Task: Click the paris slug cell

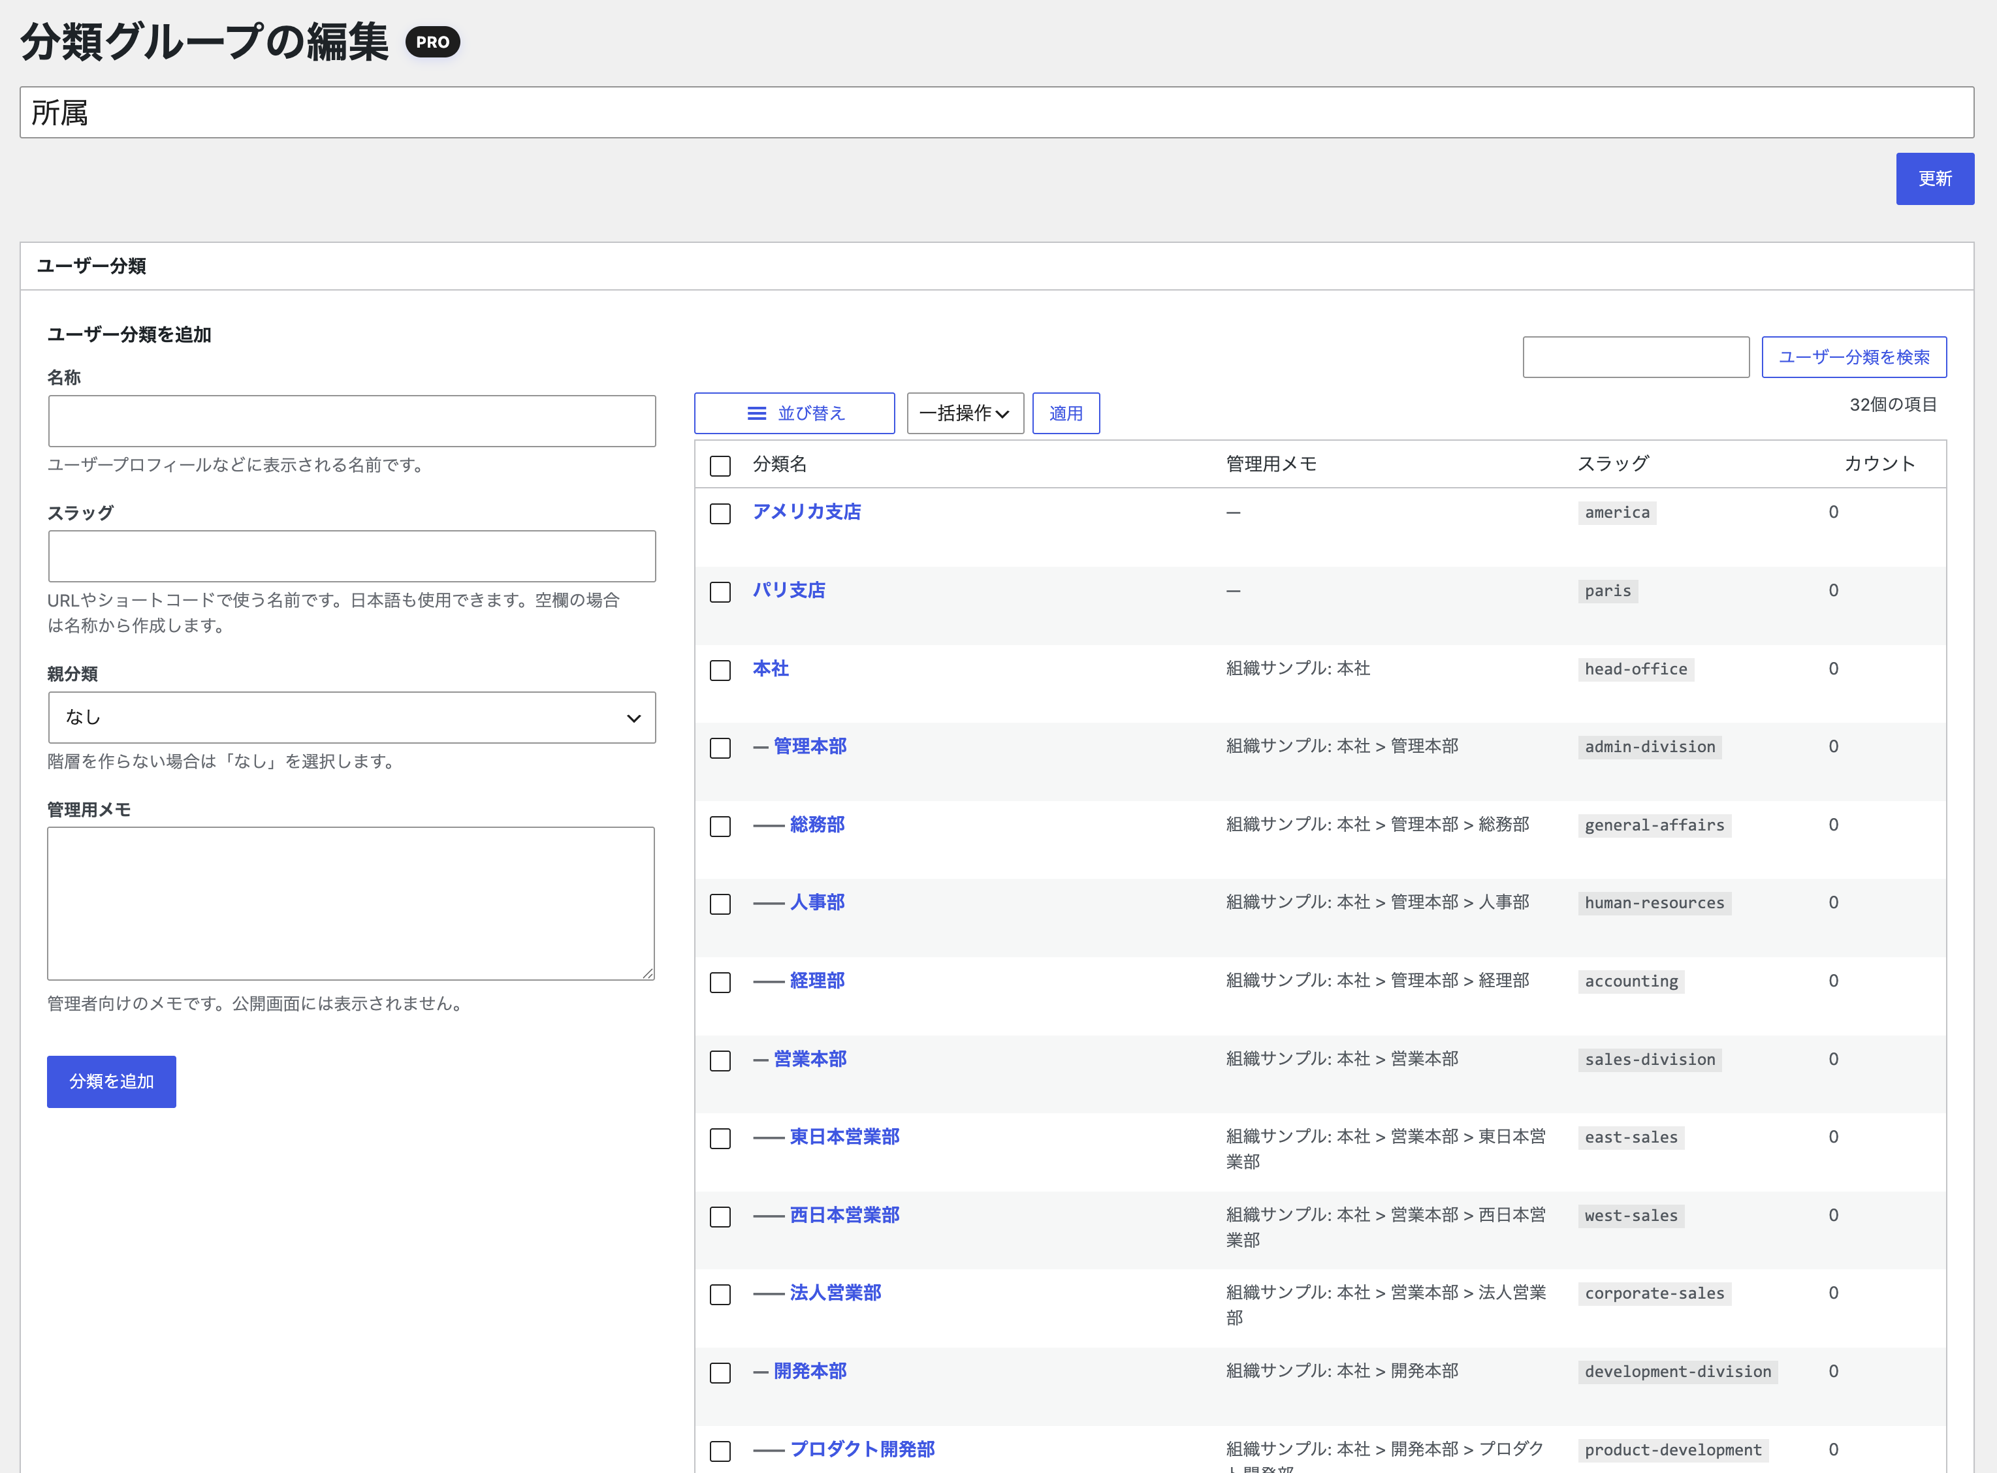Action: click(1607, 591)
